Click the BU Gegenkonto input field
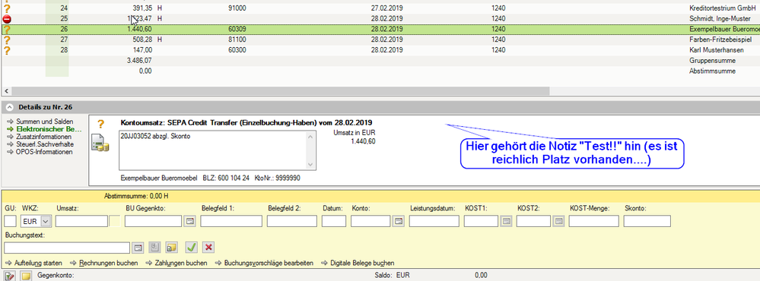This screenshot has width=760, height=281. coord(153,221)
